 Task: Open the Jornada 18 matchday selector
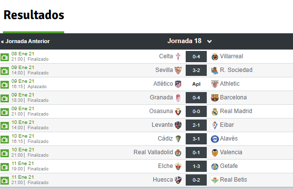pos(190,41)
